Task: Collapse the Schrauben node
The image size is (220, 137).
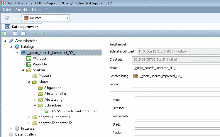Action: pos(35,105)
